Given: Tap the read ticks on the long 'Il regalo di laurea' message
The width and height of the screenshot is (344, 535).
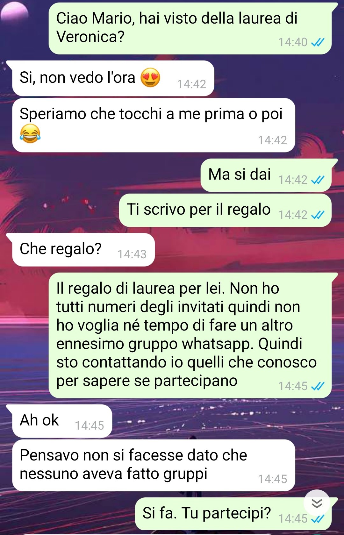Looking at the screenshot, I should click(318, 386).
